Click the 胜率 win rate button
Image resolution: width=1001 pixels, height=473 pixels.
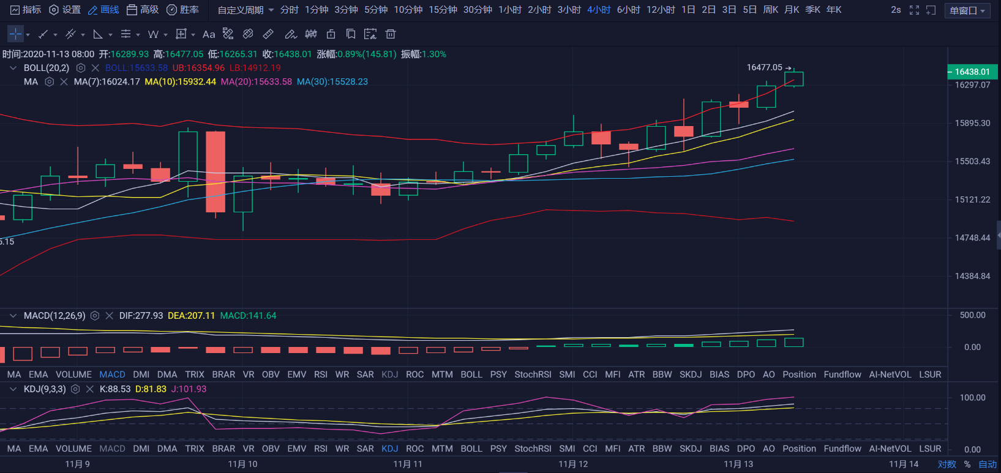click(x=182, y=10)
